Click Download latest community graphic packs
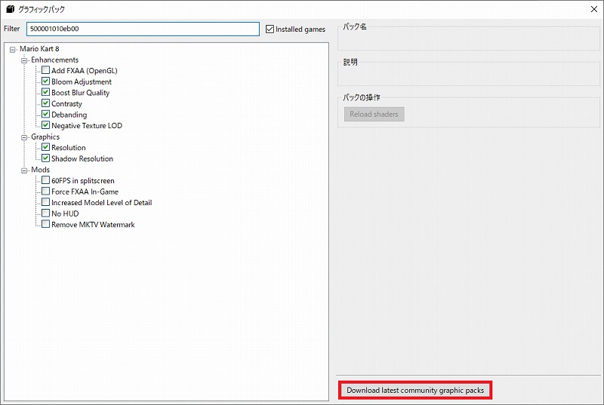 point(415,391)
